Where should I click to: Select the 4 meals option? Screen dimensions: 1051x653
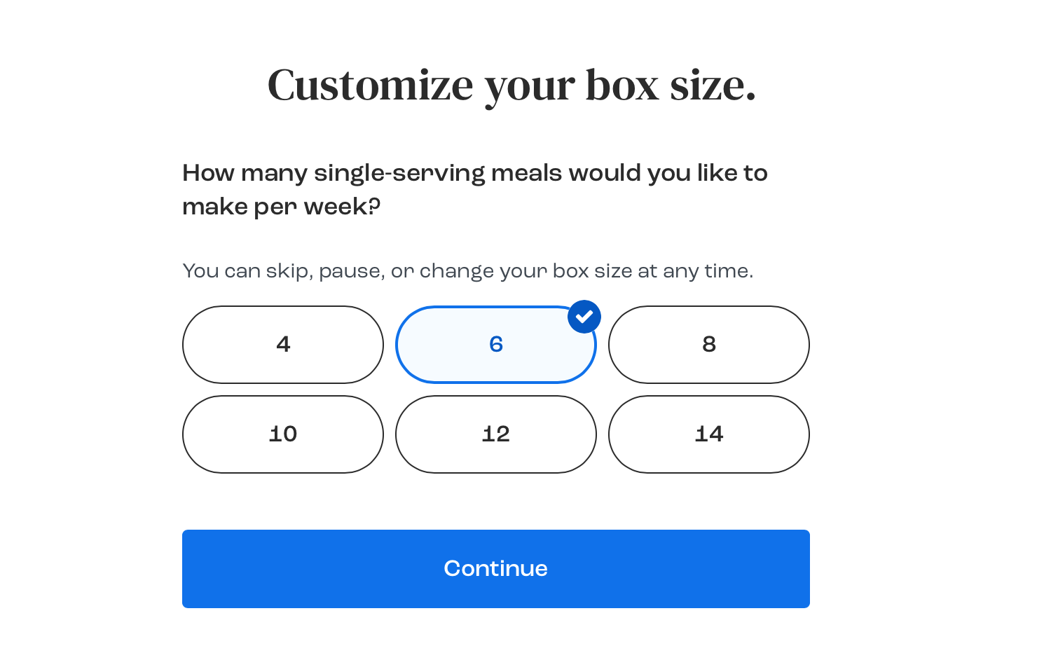pyautogui.click(x=283, y=345)
